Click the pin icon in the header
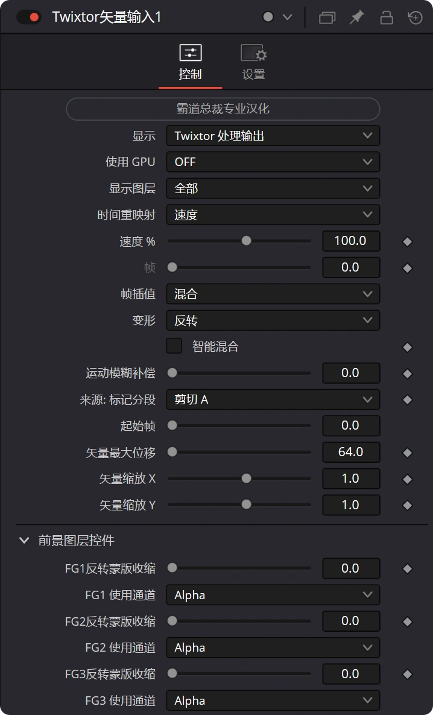Screen dimensions: 433x715 357,17
